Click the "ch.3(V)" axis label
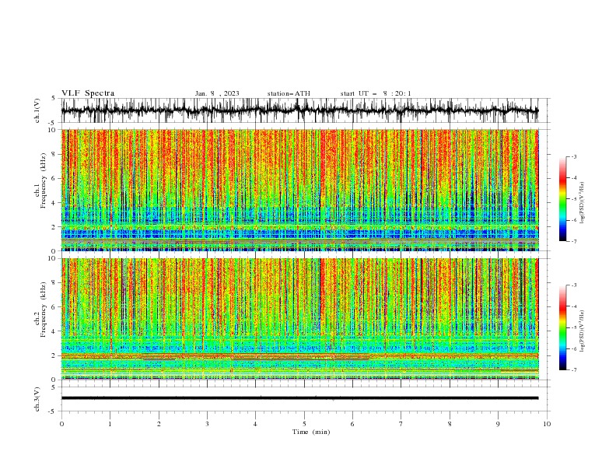616x476 pixels. point(37,399)
